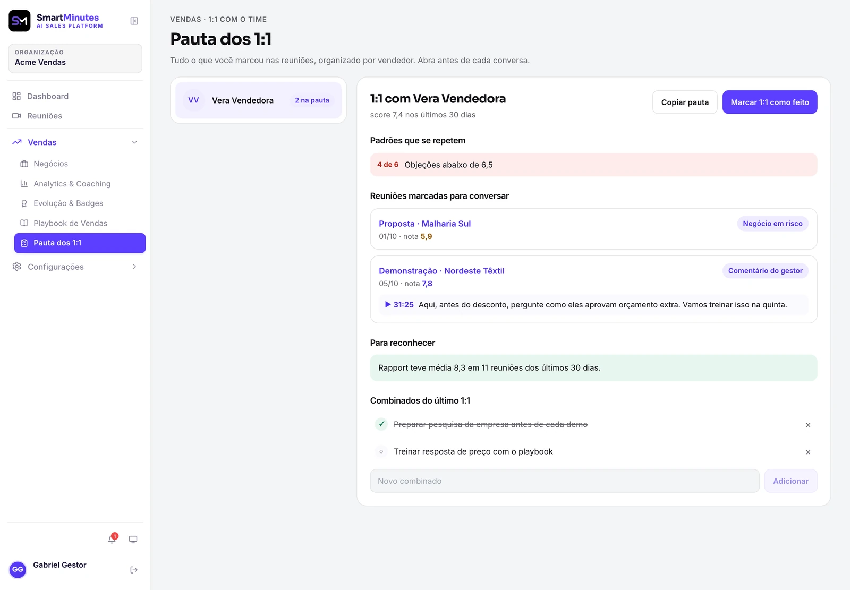Play the 31:25 comment timestamp

[x=399, y=304]
